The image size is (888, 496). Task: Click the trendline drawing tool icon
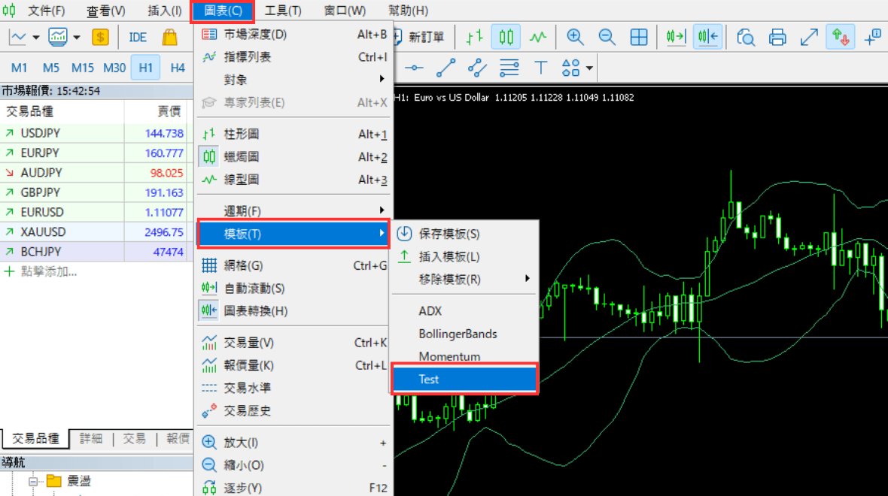point(446,68)
